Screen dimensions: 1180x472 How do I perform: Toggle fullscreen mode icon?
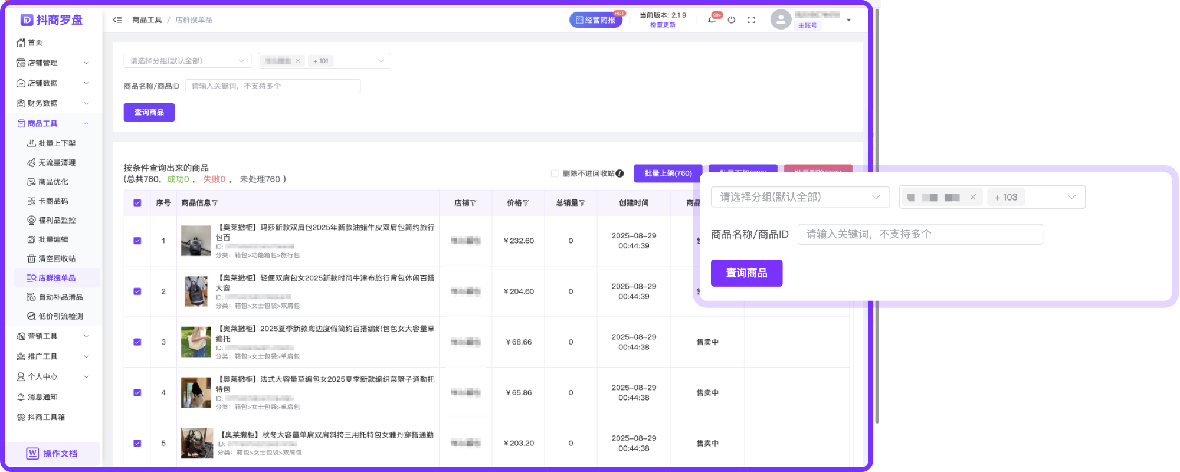(x=751, y=19)
